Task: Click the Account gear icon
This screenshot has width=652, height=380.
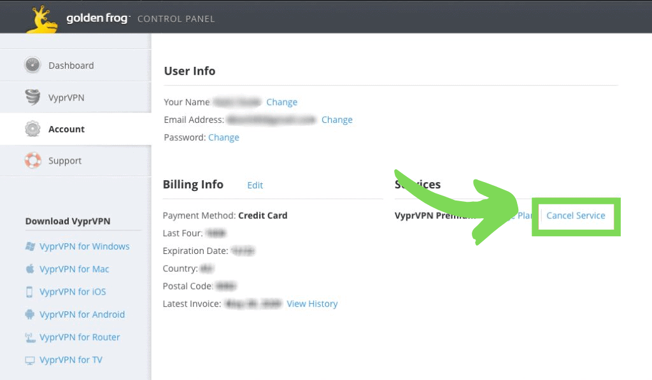Action: (32, 129)
